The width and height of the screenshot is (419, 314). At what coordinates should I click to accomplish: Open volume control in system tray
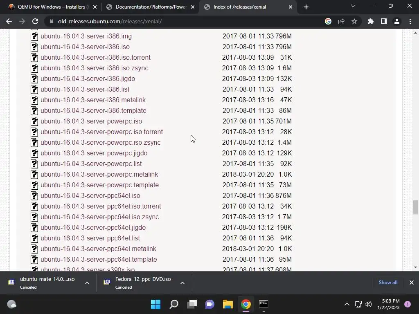point(368,304)
